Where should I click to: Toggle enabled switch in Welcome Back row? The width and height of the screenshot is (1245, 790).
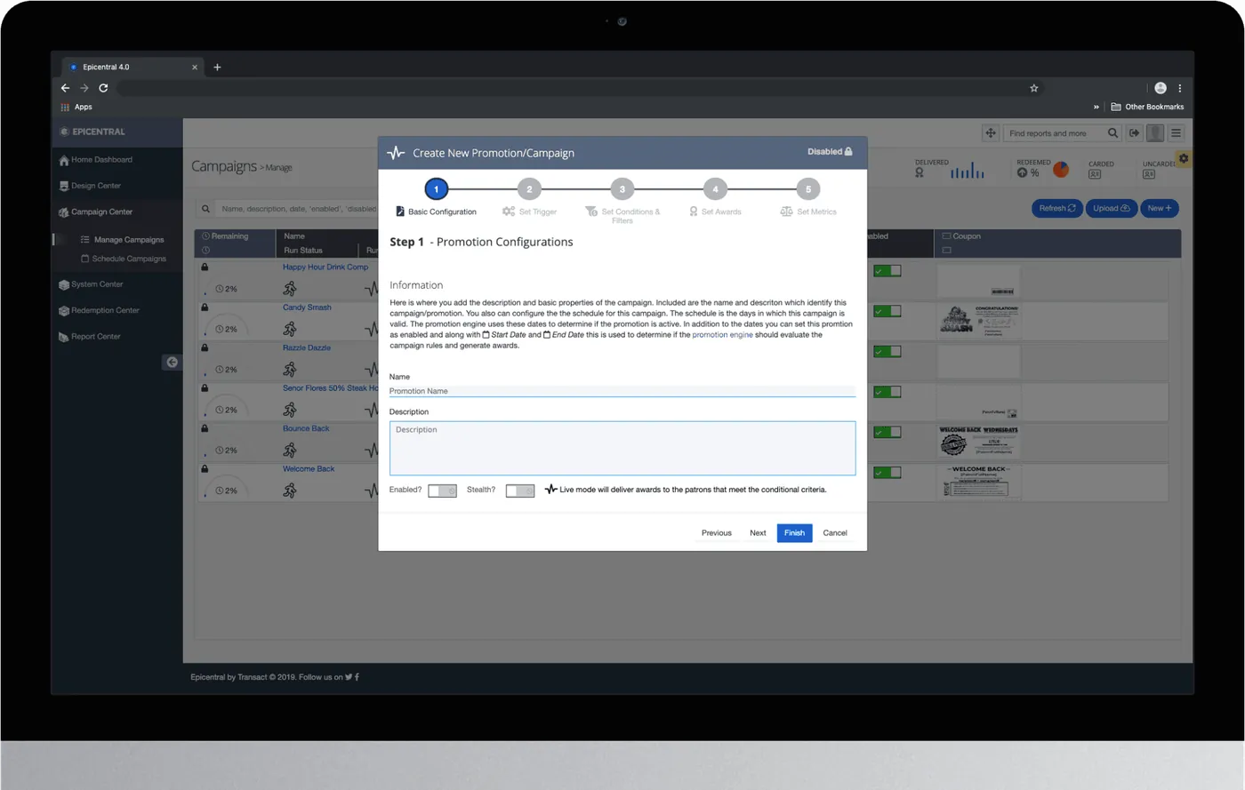(888, 473)
